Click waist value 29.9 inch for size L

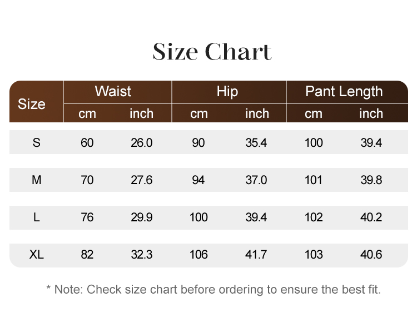pos(141,217)
